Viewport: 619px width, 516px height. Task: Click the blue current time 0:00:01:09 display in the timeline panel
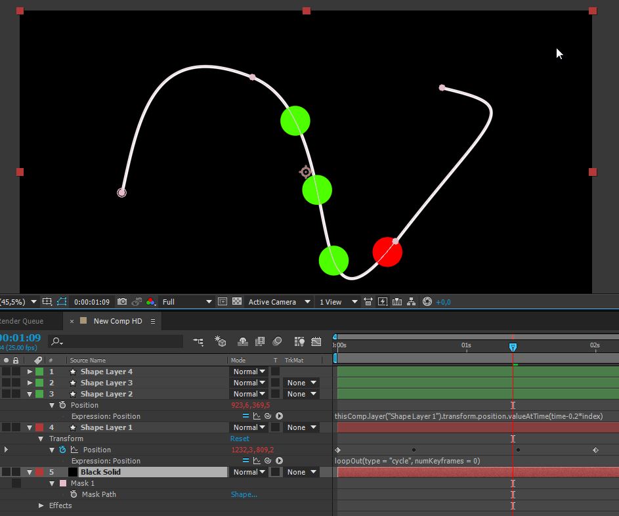tap(20, 337)
